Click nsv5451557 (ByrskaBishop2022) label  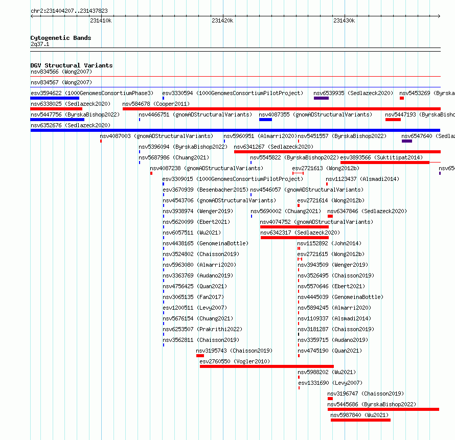(342, 136)
